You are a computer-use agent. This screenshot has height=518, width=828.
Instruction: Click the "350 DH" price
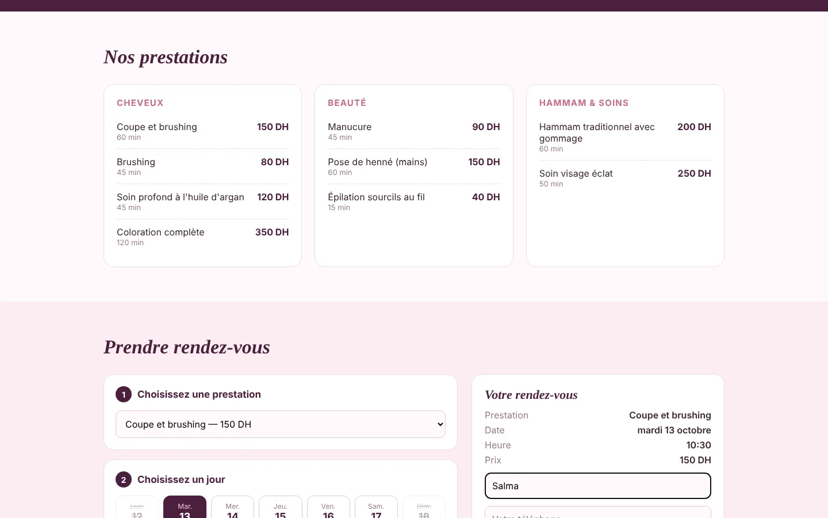(272, 232)
